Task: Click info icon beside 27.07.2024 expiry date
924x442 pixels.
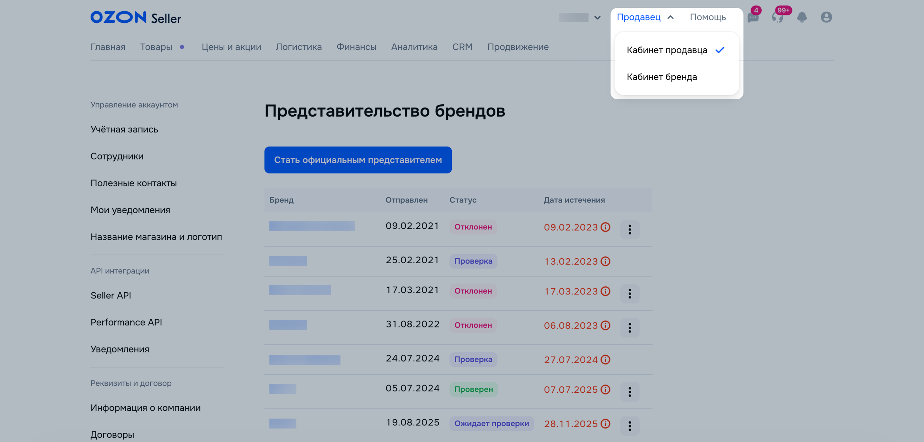Action: 606,360
